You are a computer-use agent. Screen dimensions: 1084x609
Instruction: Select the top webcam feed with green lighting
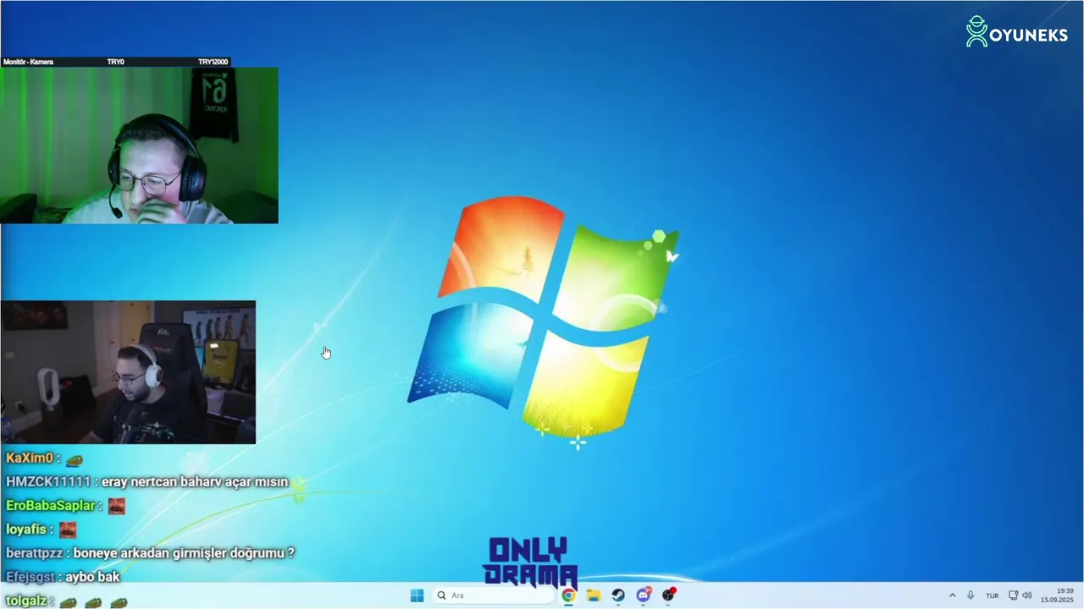(x=139, y=145)
